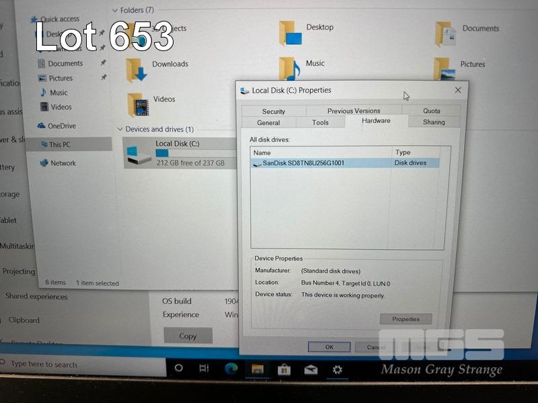The width and height of the screenshot is (538, 403).
Task: Click the Properties button for the drive
Action: coord(406,319)
